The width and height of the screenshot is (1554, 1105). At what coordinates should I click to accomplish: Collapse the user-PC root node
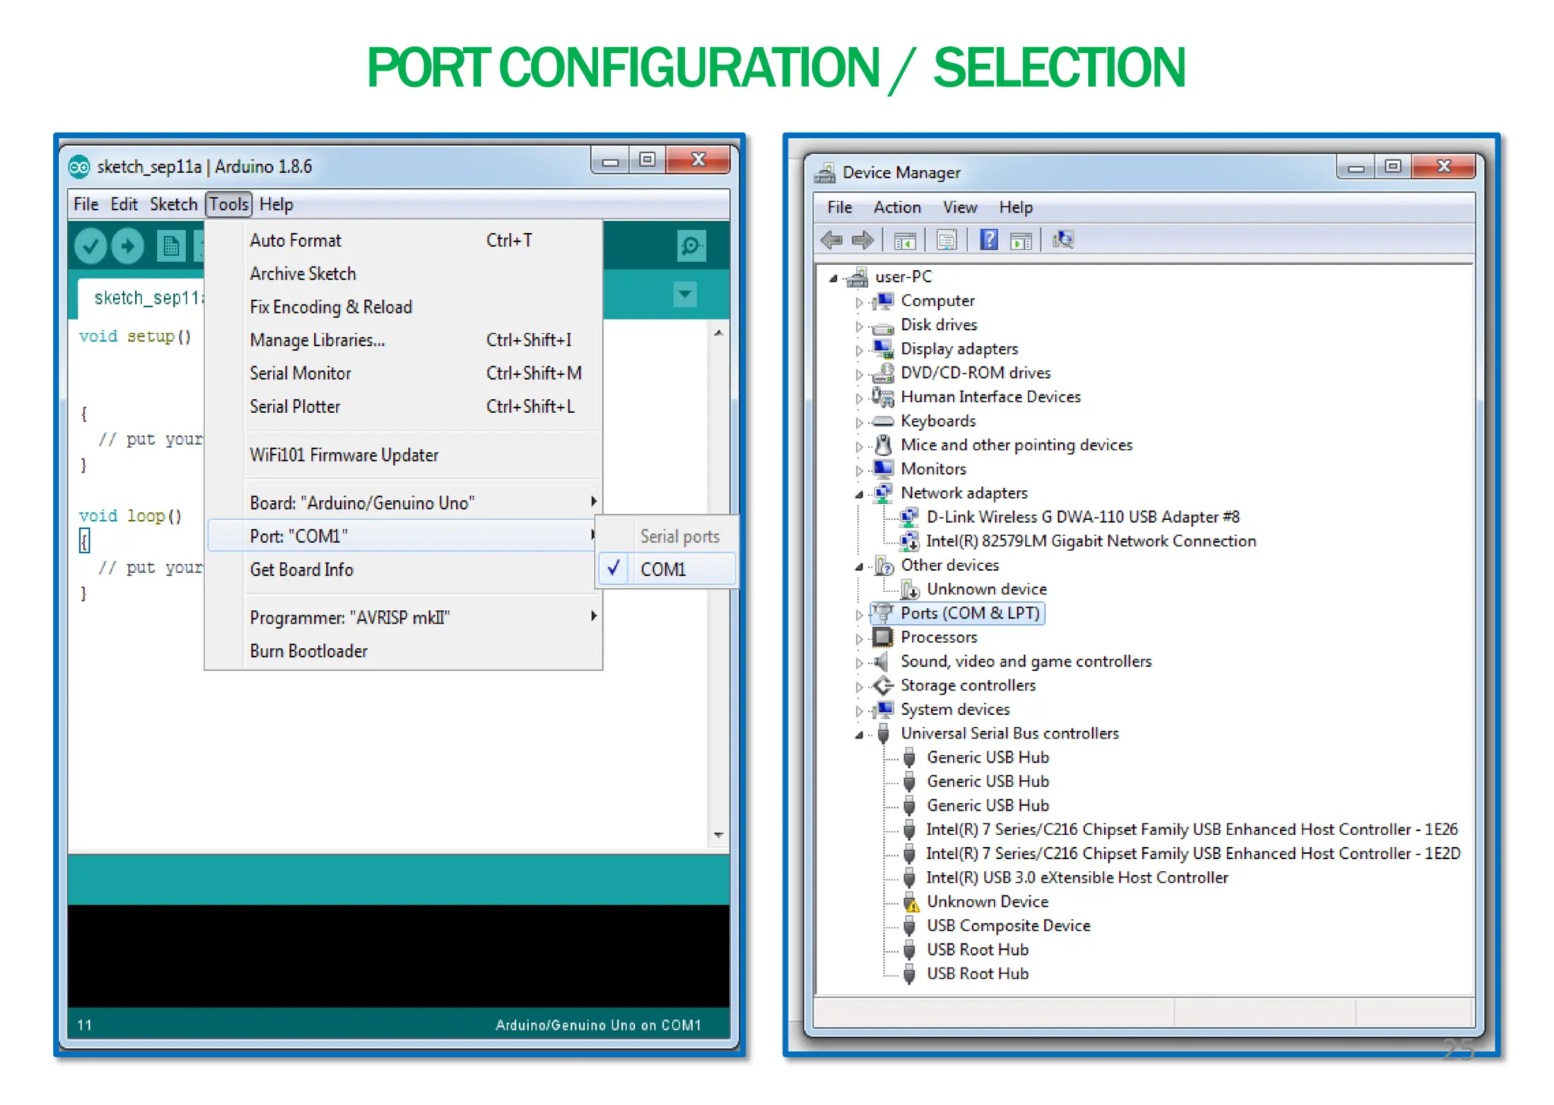coord(833,279)
